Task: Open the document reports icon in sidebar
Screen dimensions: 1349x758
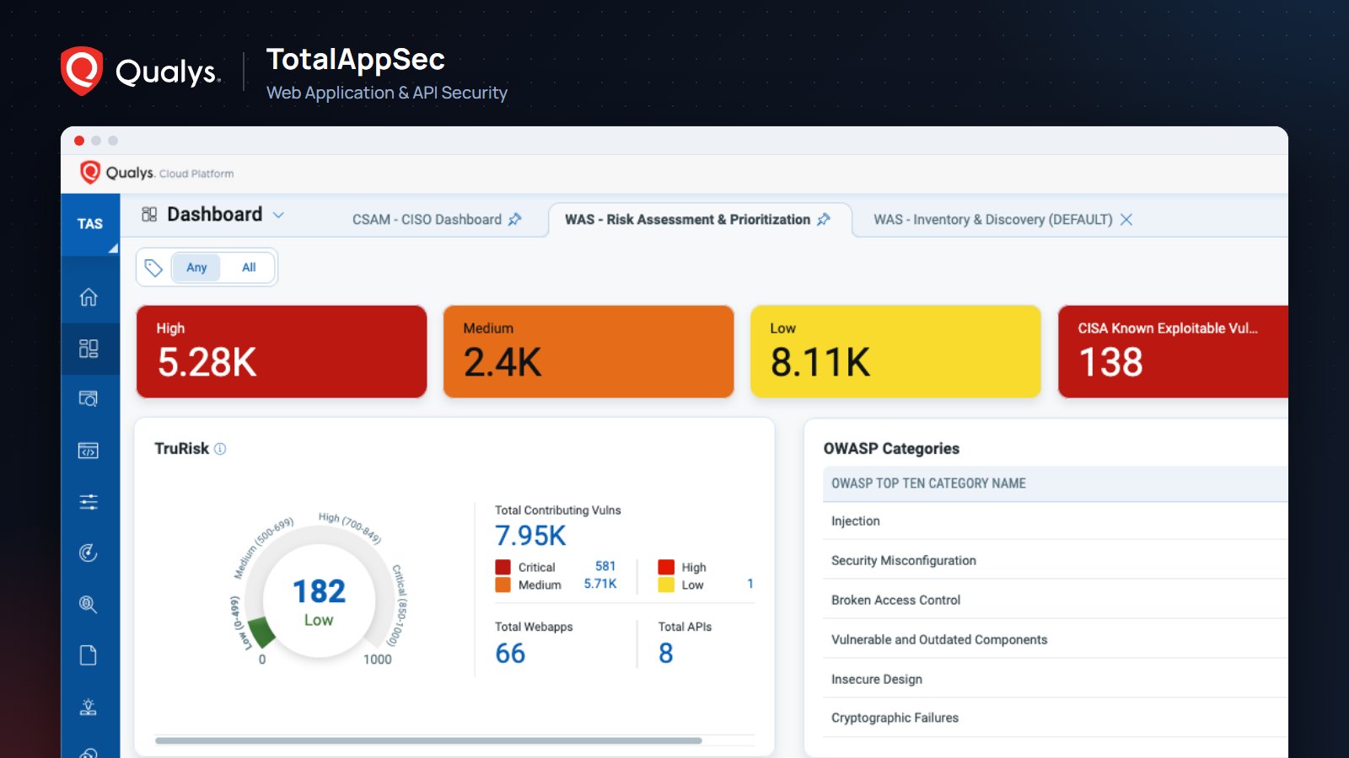Action: pyautogui.click(x=89, y=655)
